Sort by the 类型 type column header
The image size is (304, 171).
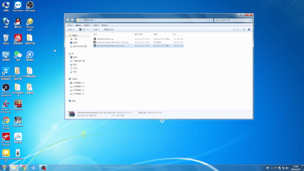[162, 34]
